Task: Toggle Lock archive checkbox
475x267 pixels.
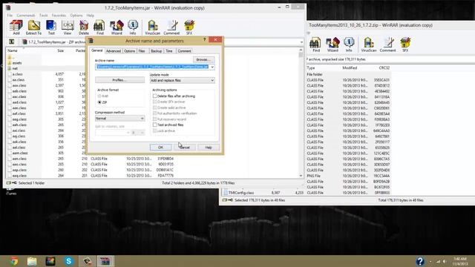Action: [x=155, y=131]
